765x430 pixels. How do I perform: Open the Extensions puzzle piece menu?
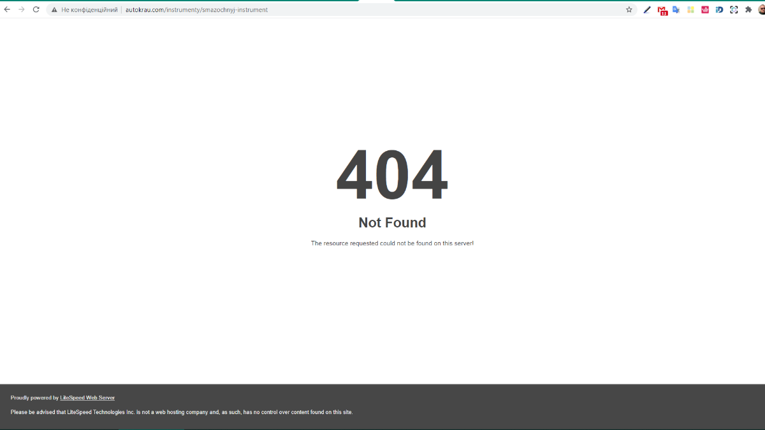pyautogui.click(x=748, y=10)
